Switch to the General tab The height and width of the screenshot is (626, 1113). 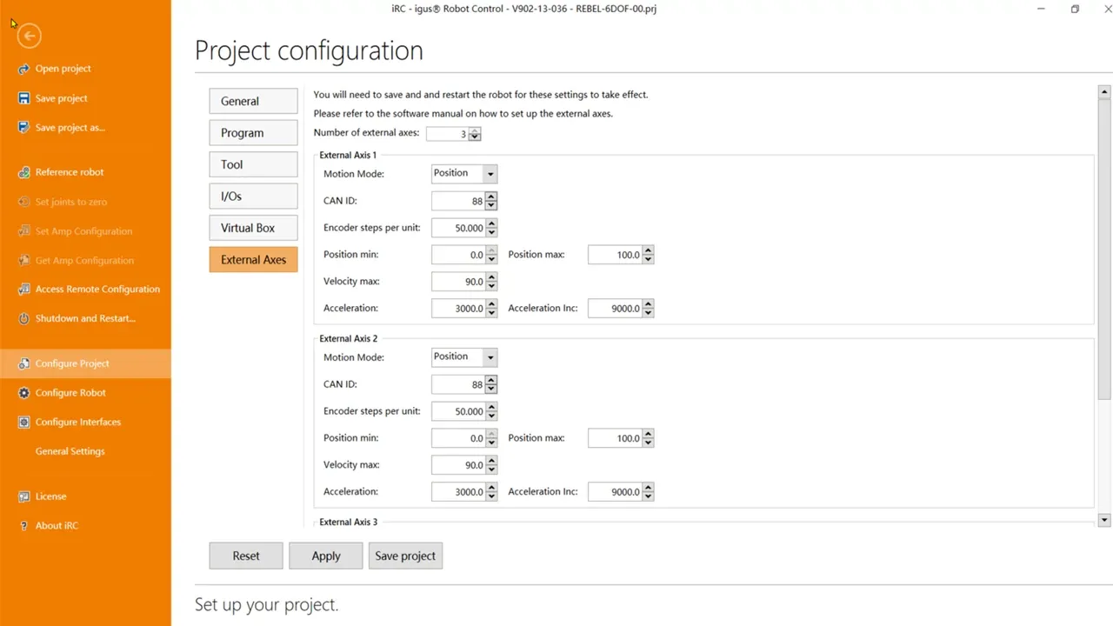coord(253,101)
